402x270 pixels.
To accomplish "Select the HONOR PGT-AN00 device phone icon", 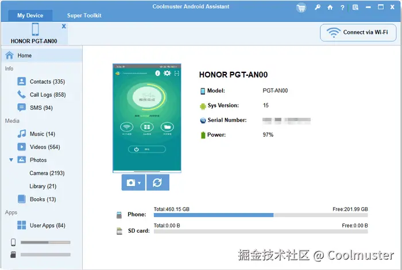I will 36,29.
